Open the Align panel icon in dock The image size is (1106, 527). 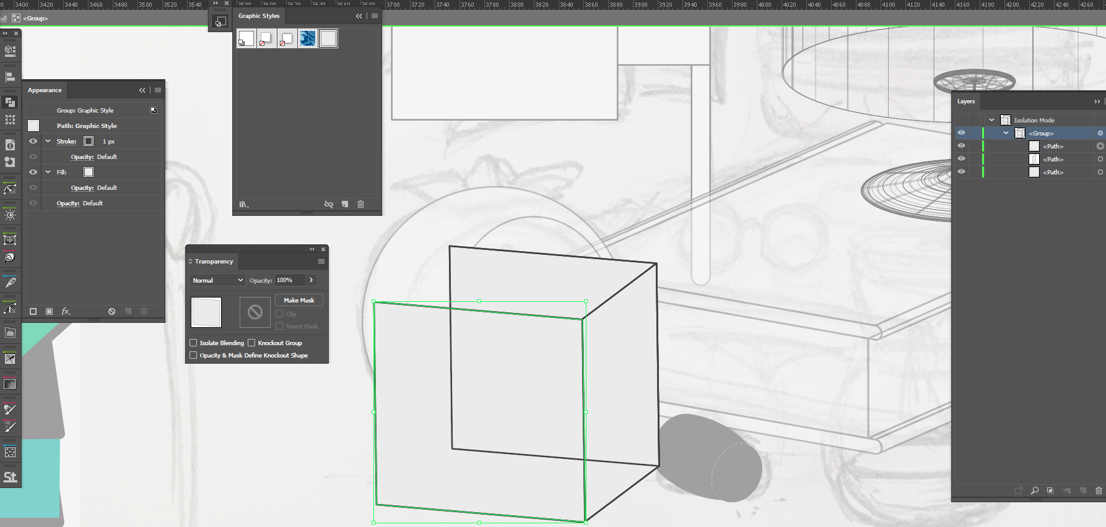[x=10, y=77]
